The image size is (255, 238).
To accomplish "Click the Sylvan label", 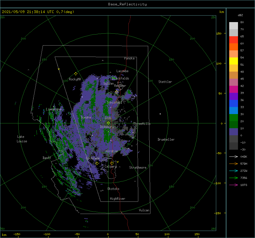I will click(x=109, y=83).
